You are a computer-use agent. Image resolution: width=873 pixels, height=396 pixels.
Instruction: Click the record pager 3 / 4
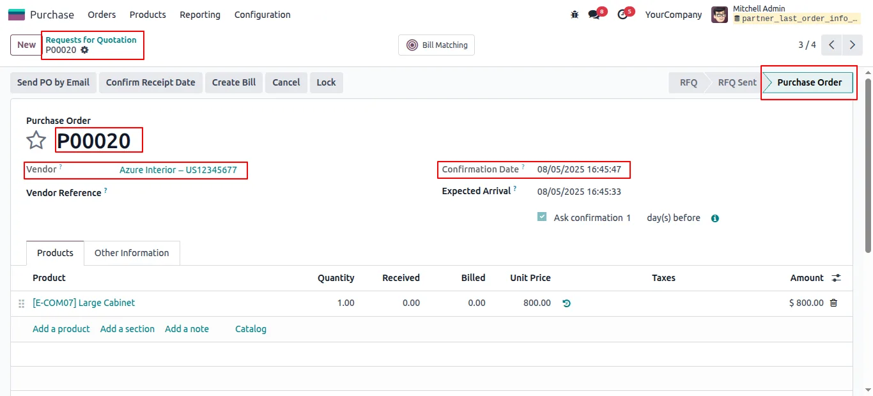click(x=807, y=45)
